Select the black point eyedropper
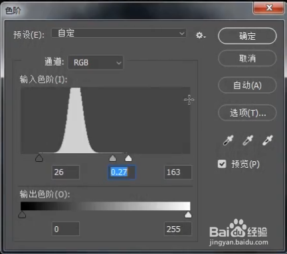 tap(228, 140)
